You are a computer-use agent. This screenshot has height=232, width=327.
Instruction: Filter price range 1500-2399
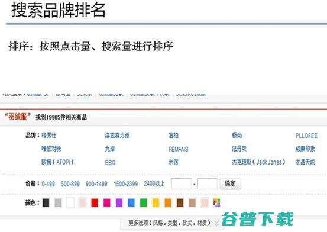click(126, 184)
